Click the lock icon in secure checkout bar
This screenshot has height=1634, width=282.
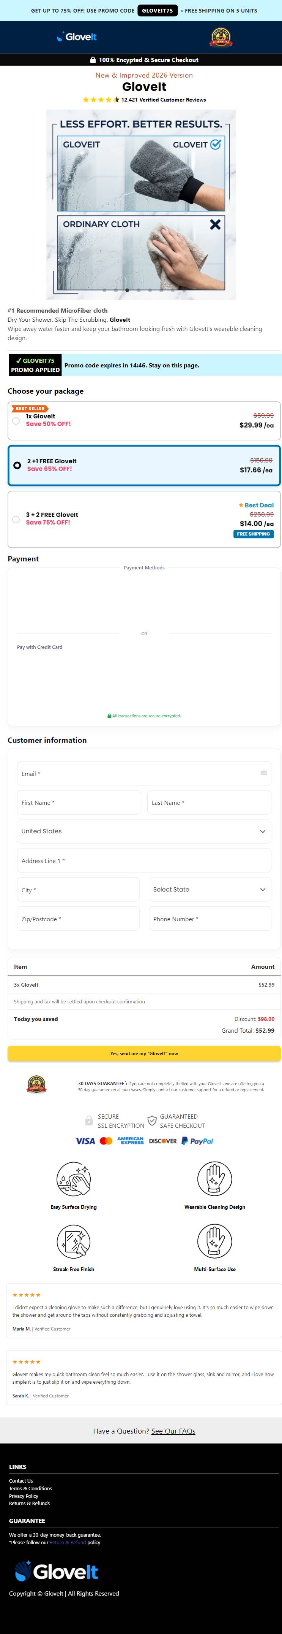click(x=93, y=60)
